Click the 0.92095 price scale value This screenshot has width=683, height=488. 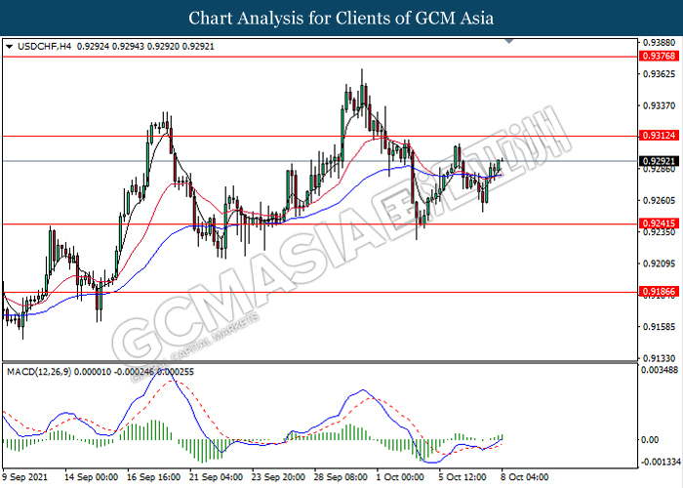[x=660, y=264]
